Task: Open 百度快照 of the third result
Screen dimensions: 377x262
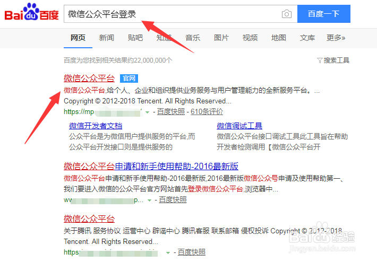Action: point(191,252)
